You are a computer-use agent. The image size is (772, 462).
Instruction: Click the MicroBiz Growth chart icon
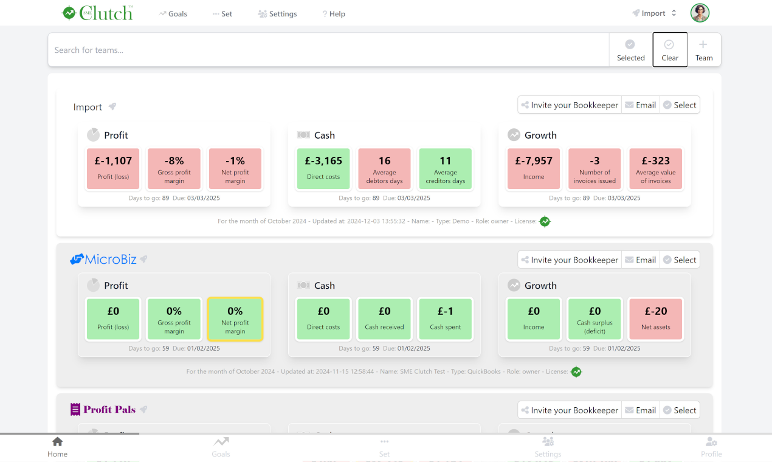pyautogui.click(x=514, y=285)
